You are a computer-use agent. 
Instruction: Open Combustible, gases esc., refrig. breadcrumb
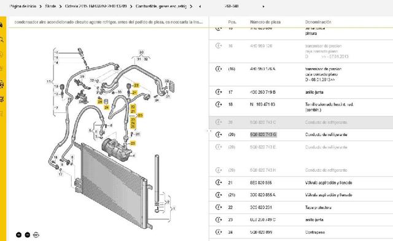(161, 6)
